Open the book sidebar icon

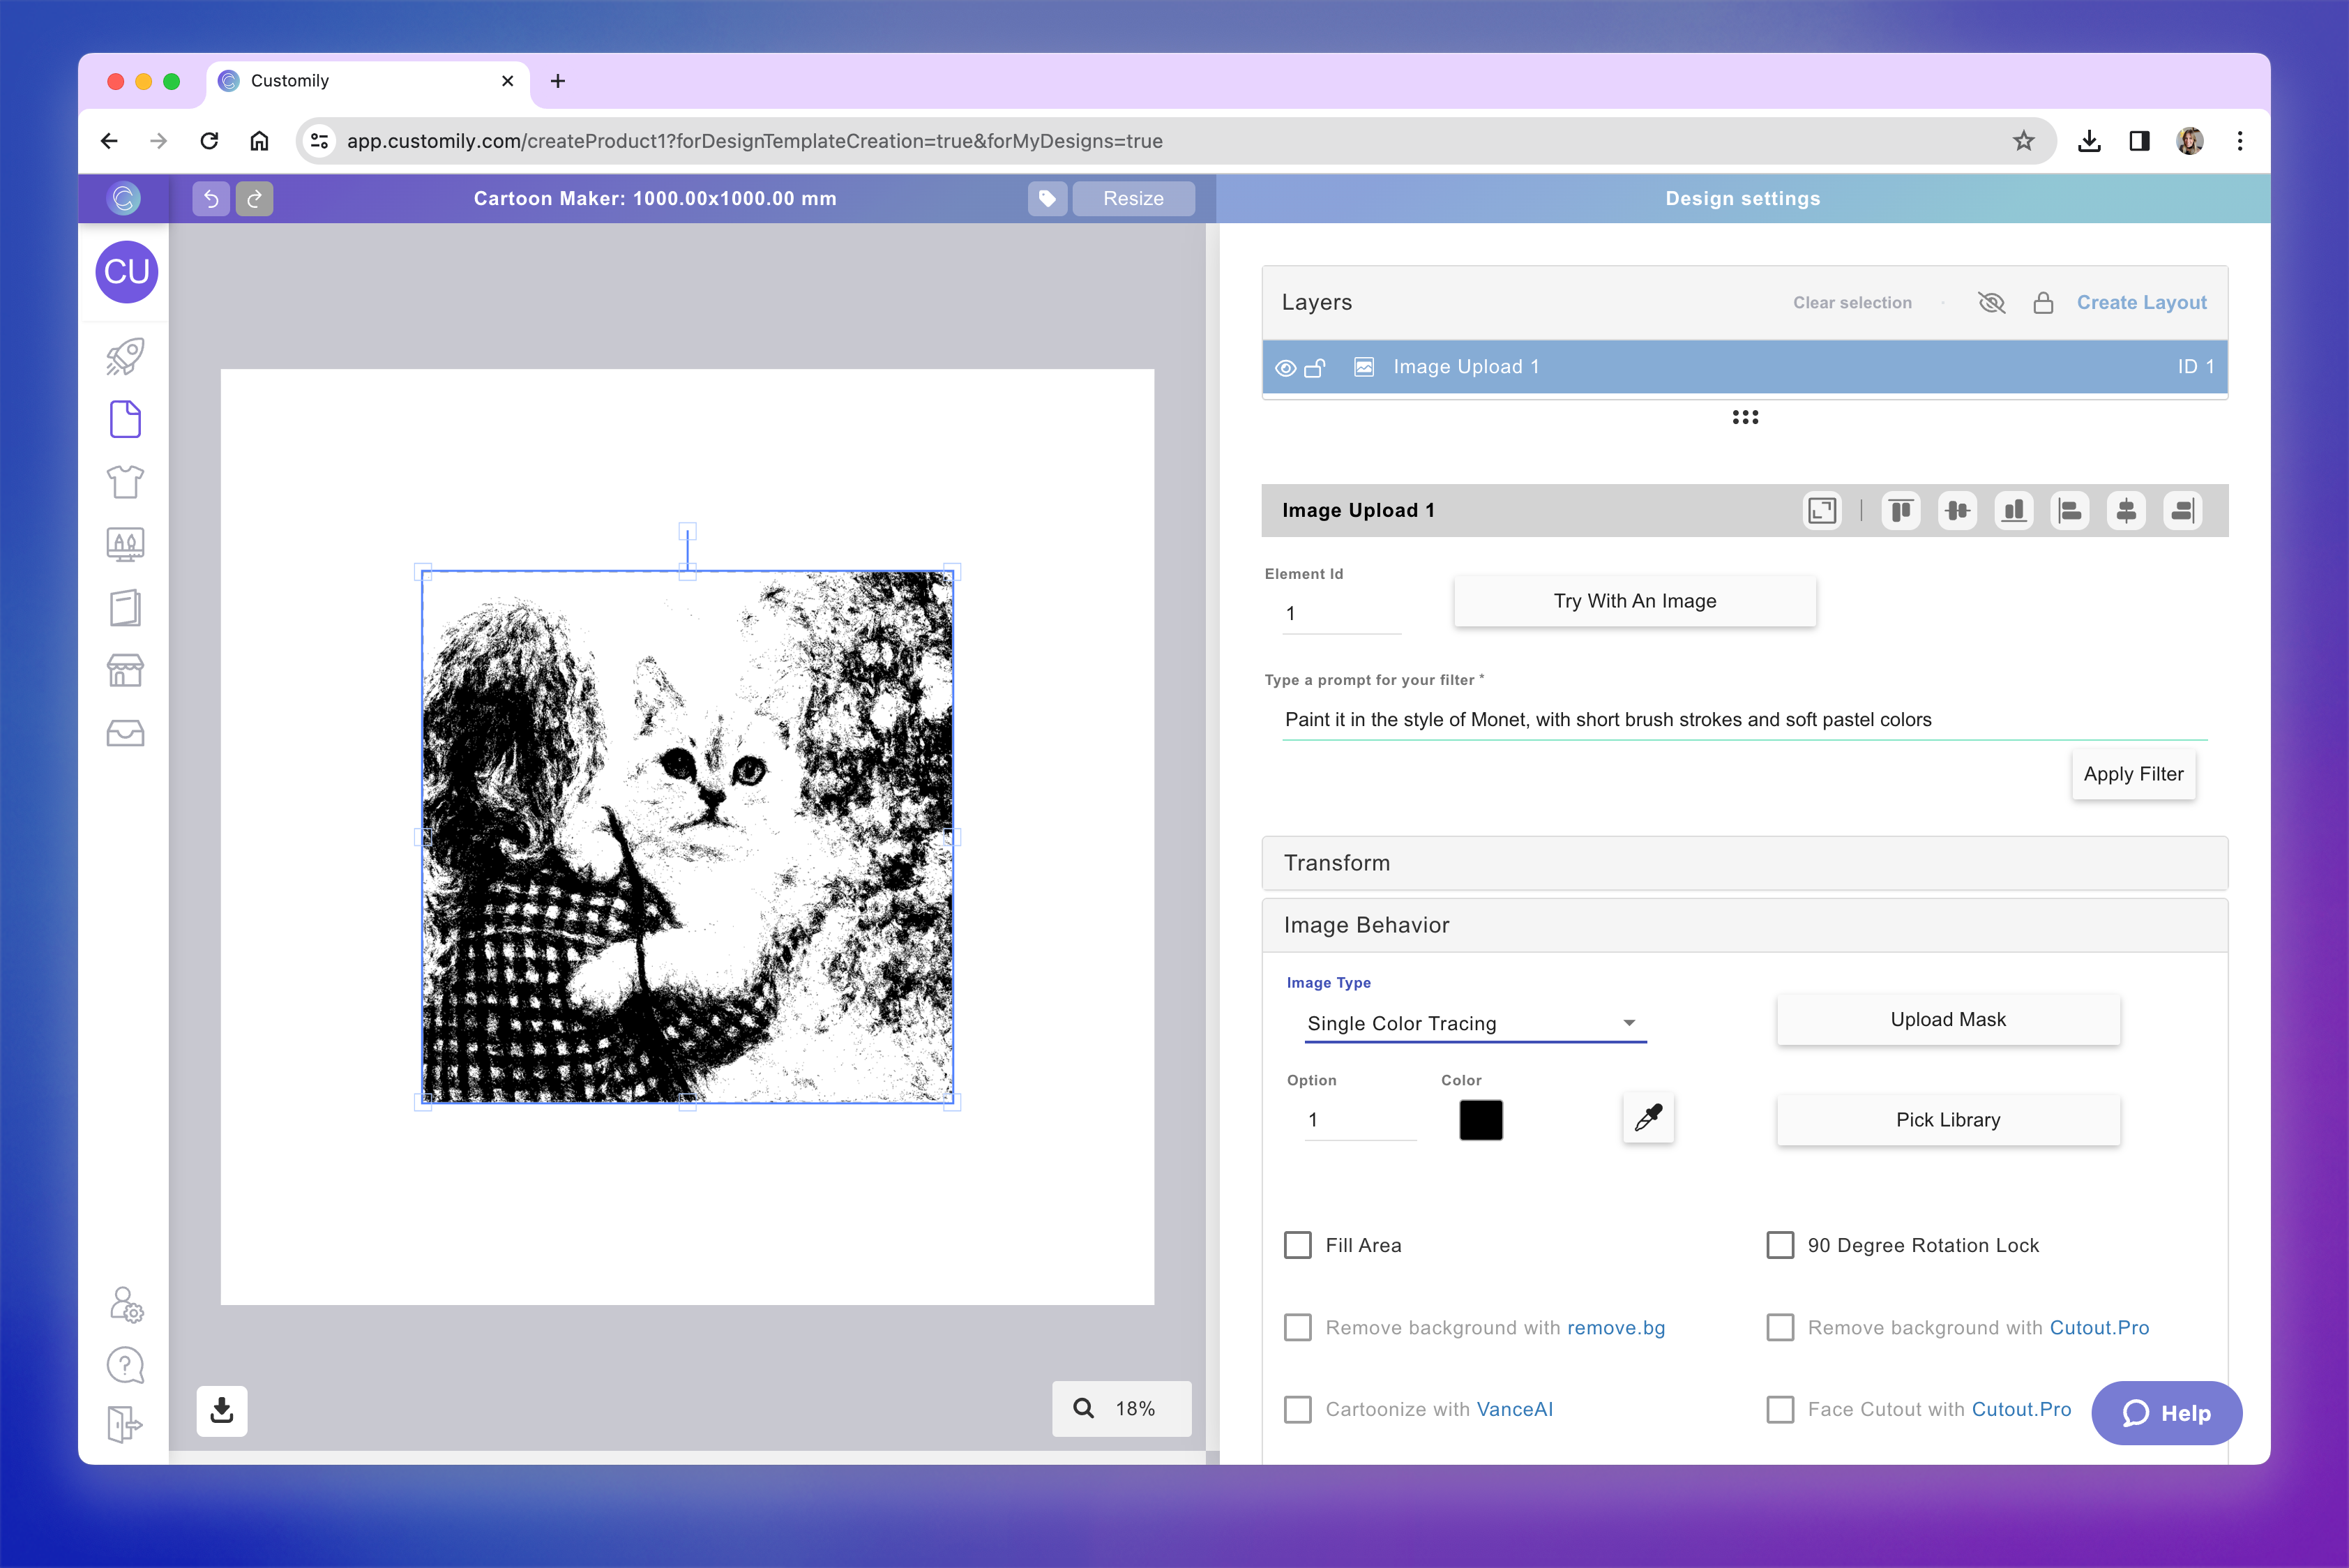pos(125,608)
